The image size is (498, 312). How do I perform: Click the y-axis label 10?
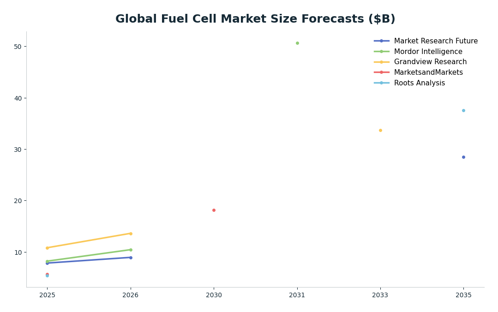pyautogui.click(x=18, y=252)
